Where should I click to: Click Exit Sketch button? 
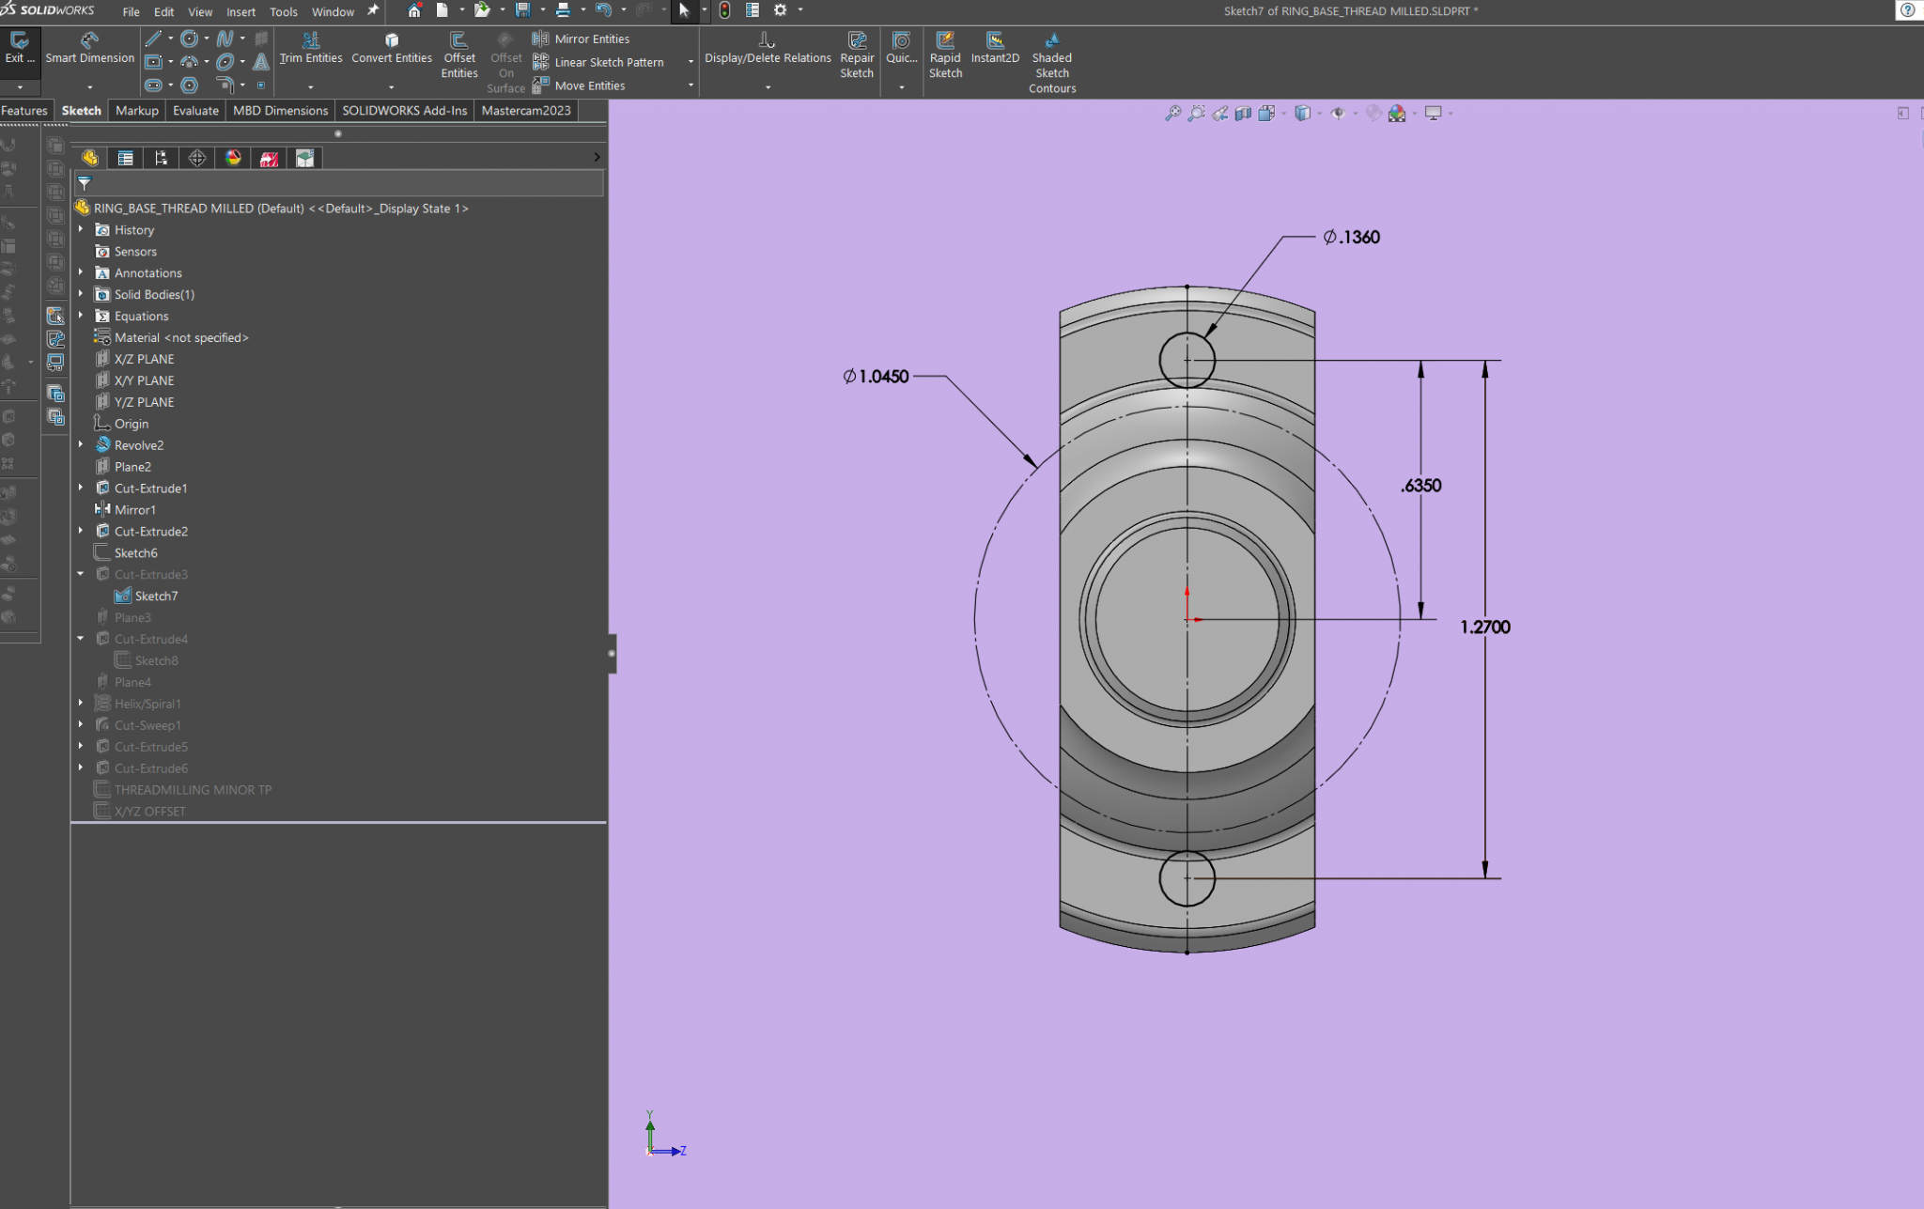point(19,47)
